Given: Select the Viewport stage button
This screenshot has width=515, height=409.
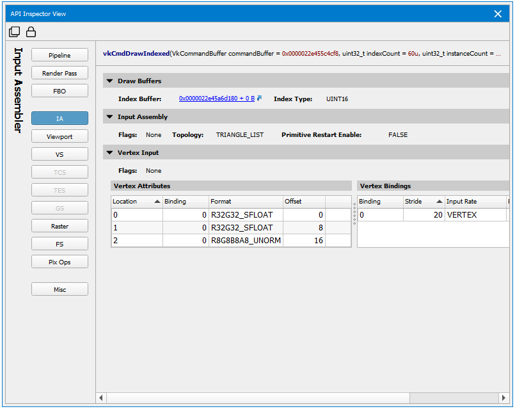Looking at the screenshot, I should (59, 137).
